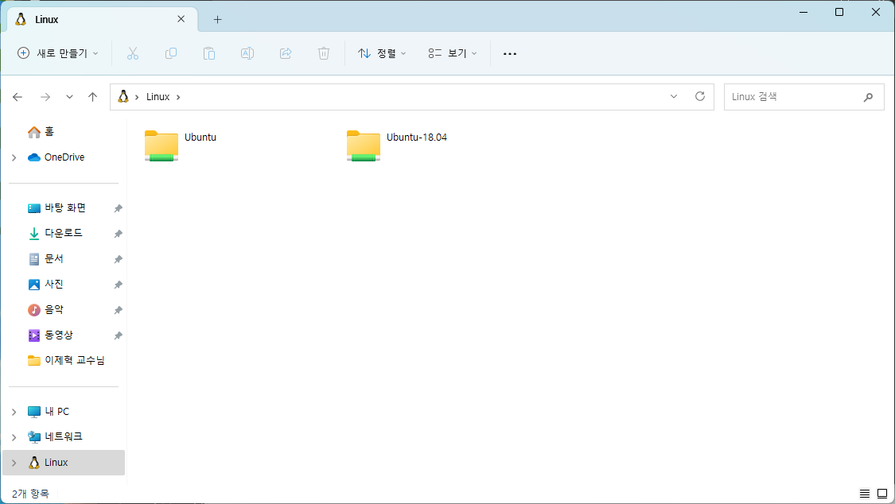Open 다운로드 in sidebar
895x504 pixels.
click(x=55, y=233)
